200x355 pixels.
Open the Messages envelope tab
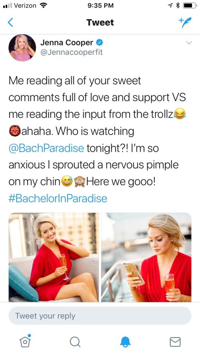point(175,342)
